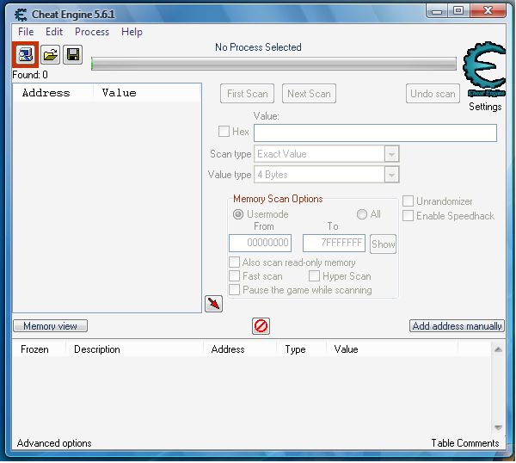Expand the Value type dropdown
The width and height of the screenshot is (516, 463).
click(391, 175)
